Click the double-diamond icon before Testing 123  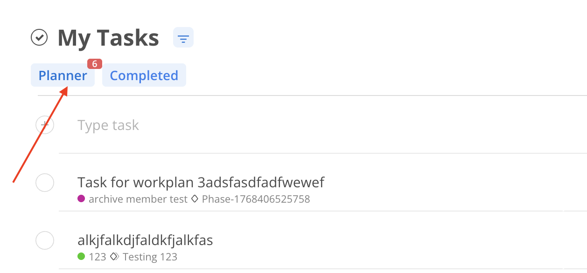(114, 257)
